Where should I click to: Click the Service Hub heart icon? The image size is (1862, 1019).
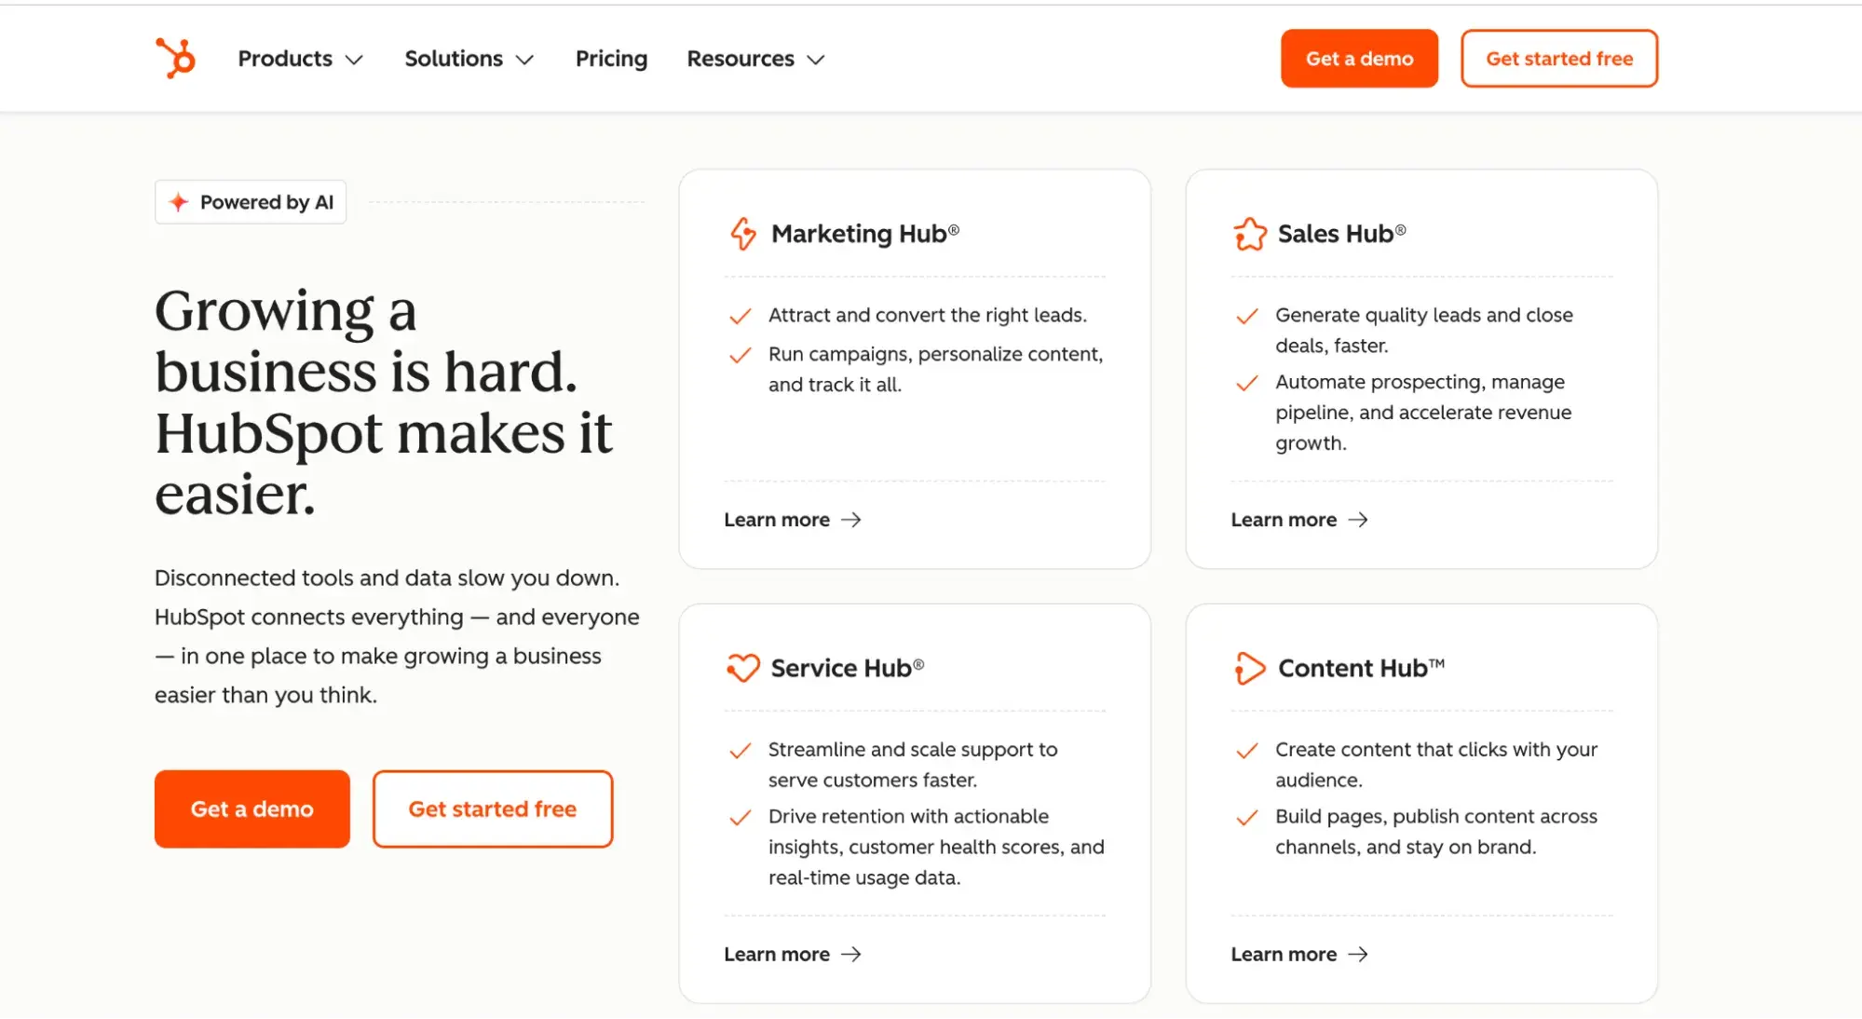pos(742,668)
